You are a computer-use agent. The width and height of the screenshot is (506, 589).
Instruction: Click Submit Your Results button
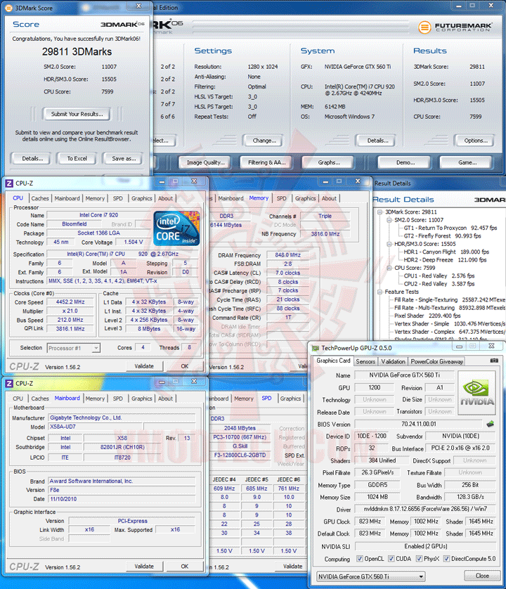[77, 114]
